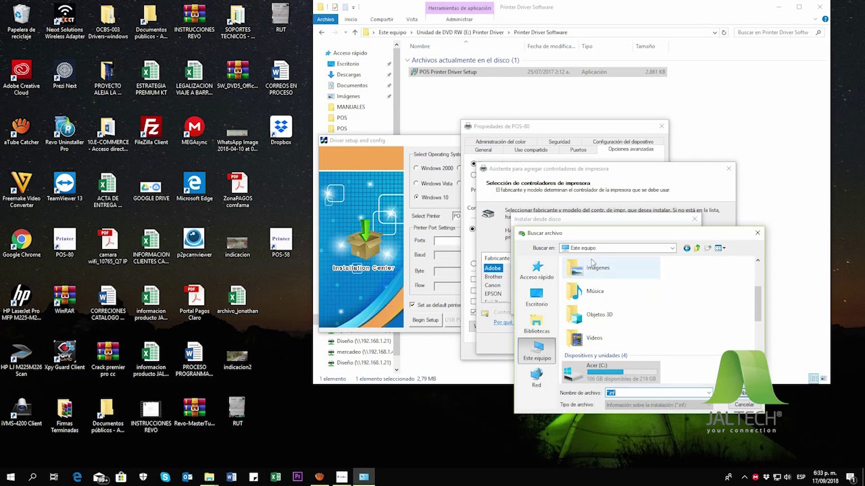Open MANUALES folder in Explorer navigation pane

pos(351,107)
